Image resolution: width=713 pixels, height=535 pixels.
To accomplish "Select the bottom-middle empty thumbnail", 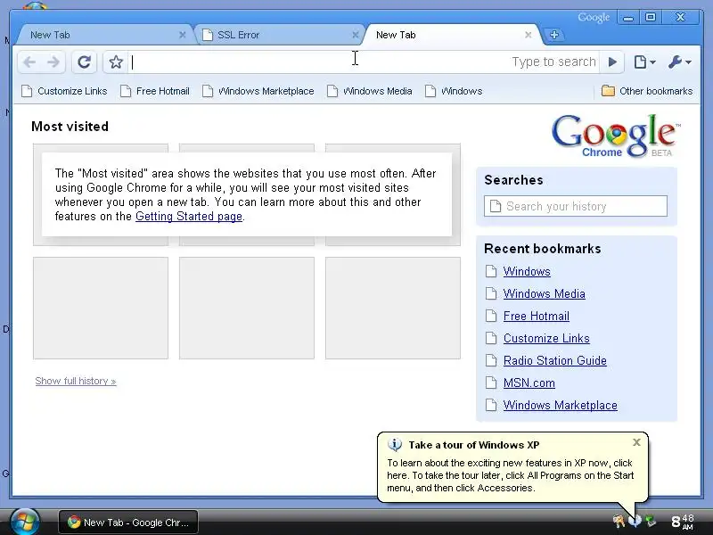I will pyautogui.click(x=247, y=308).
